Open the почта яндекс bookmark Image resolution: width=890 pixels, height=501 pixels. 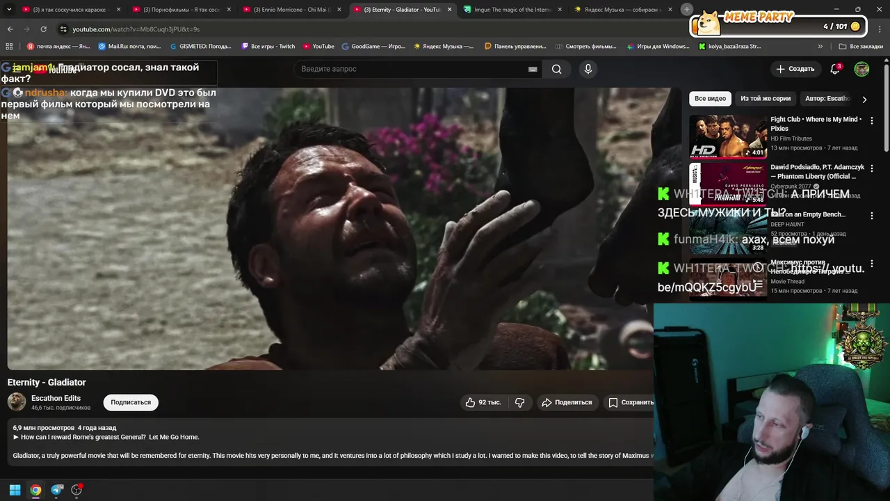point(58,47)
